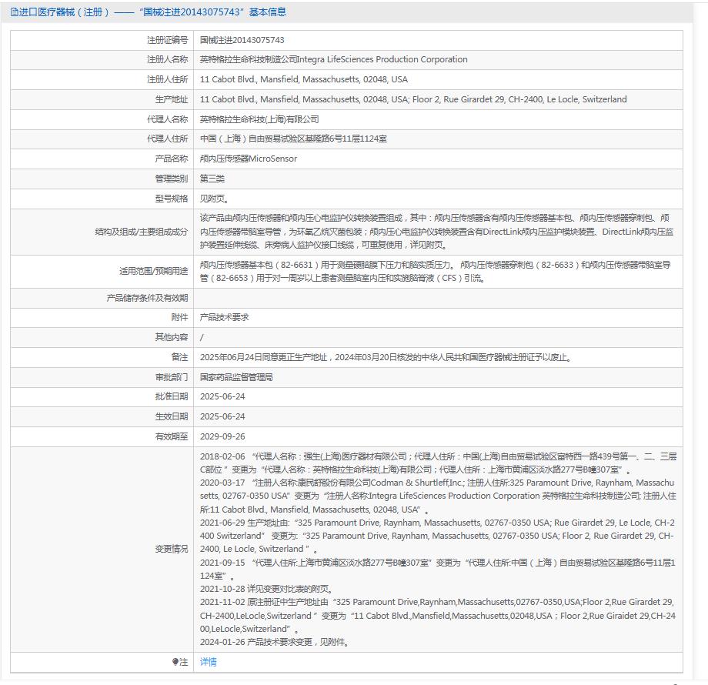The image size is (708, 685).
Task: Select the page heading 进口医疗器械（注册）基本信息
Action: click(149, 12)
